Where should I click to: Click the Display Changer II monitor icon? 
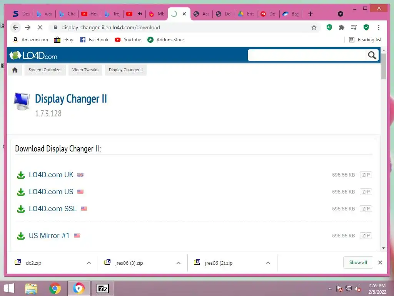pyautogui.click(x=22, y=101)
